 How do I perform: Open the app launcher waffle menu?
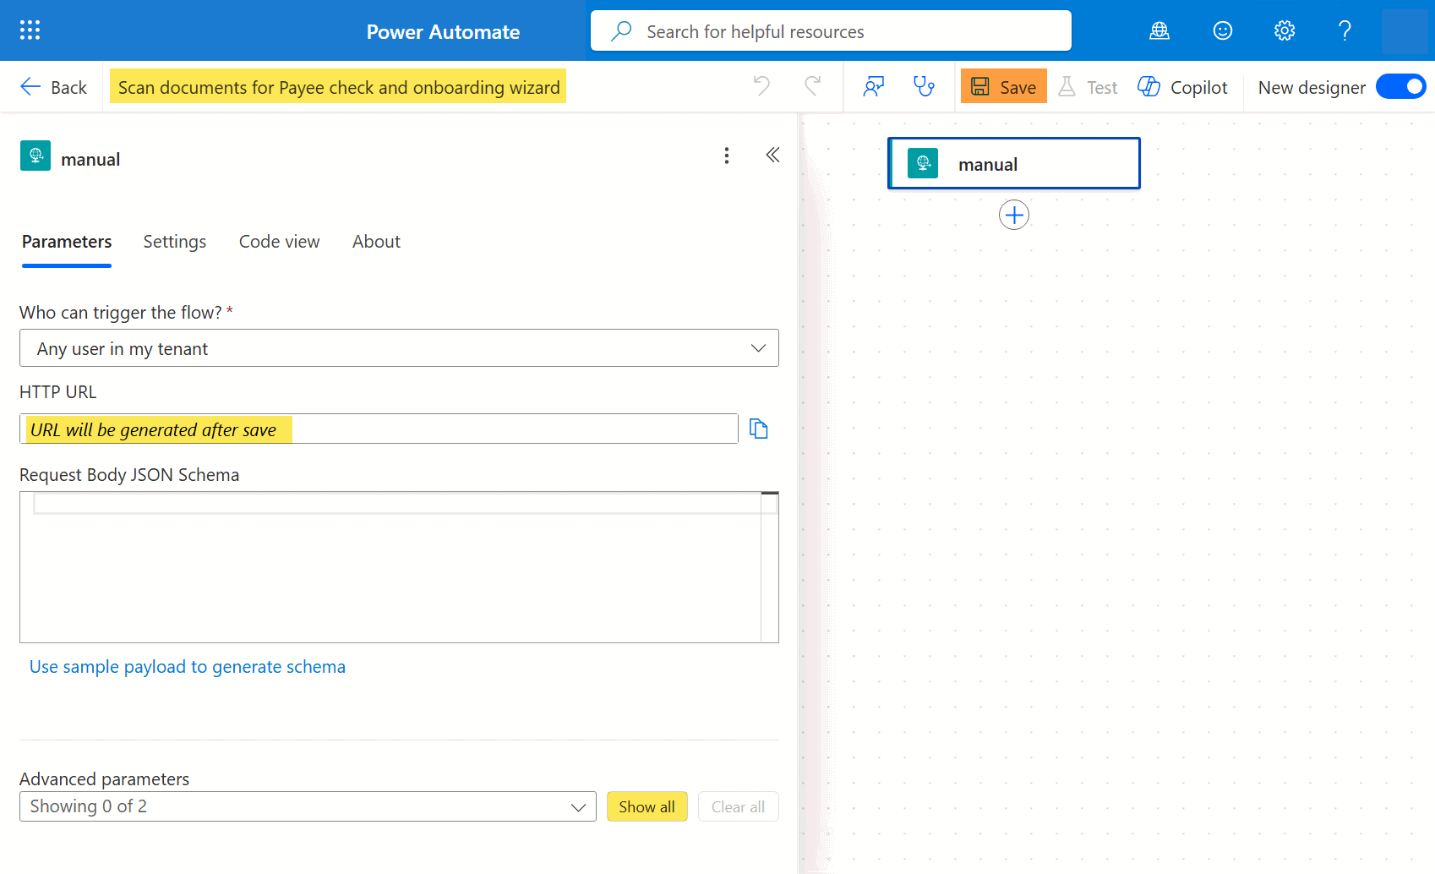coord(30,30)
